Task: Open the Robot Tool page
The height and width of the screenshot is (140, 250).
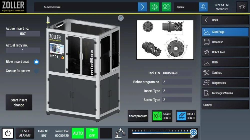Action: pyautogui.click(x=225, y=52)
